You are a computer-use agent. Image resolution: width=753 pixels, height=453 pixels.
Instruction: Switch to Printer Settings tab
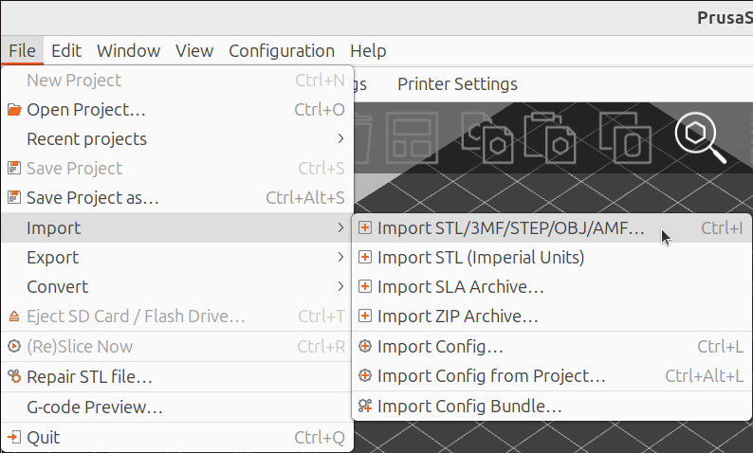point(457,84)
